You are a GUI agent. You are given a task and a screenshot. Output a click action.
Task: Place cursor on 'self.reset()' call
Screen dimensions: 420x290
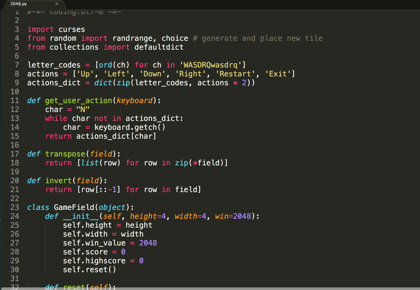click(x=89, y=270)
